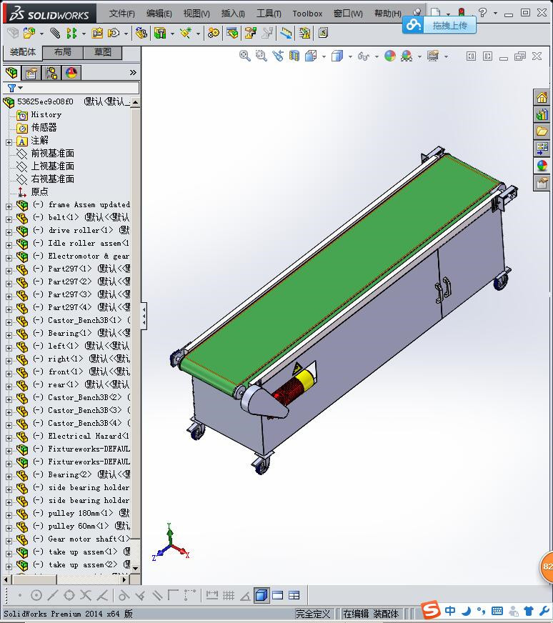This screenshot has width=553, height=623.
Task: Click the Previous View icon
Action: click(x=278, y=56)
